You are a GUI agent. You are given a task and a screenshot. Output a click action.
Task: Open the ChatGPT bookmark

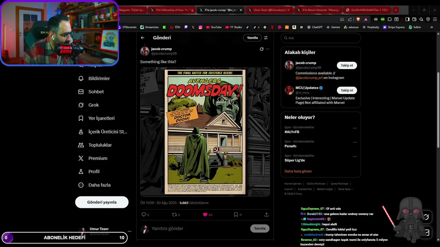[315, 27]
